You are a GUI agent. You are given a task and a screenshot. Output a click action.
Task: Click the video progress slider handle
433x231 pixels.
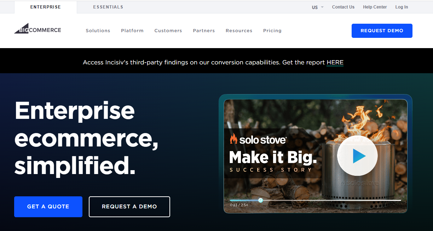[261, 200]
